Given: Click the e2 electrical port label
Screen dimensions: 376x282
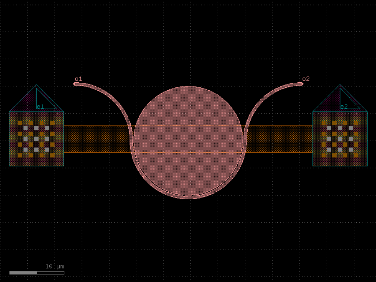Looking at the screenshot, I should (x=344, y=107).
